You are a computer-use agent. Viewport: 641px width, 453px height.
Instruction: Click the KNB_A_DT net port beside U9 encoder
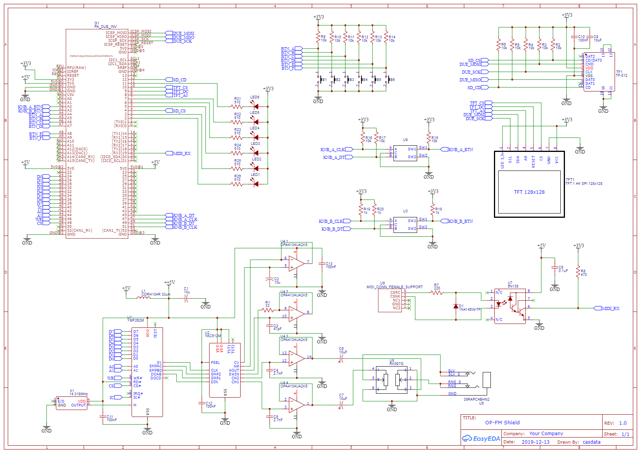pyautogui.click(x=338, y=157)
